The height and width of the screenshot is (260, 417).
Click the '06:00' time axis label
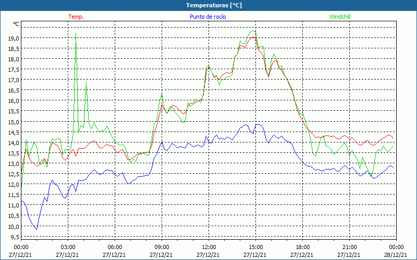click(x=115, y=248)
